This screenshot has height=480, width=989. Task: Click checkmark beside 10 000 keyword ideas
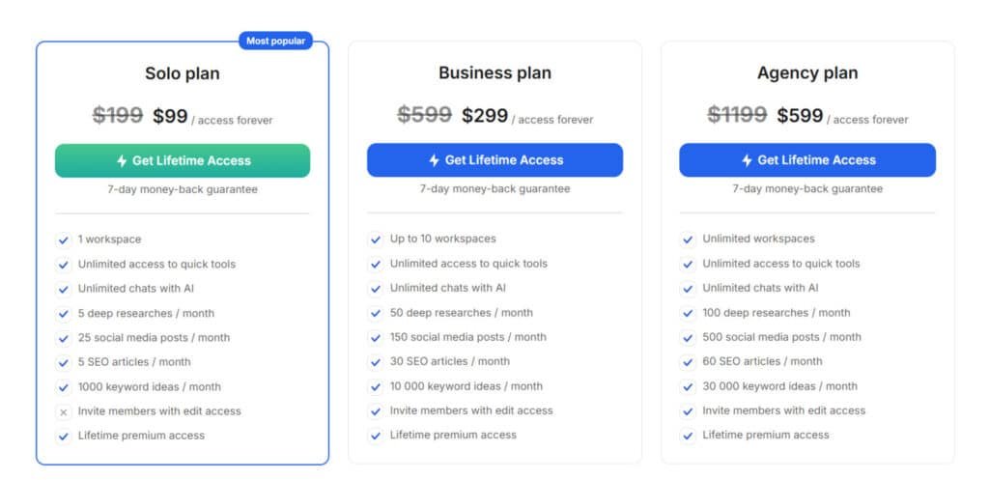click(376, 387)
